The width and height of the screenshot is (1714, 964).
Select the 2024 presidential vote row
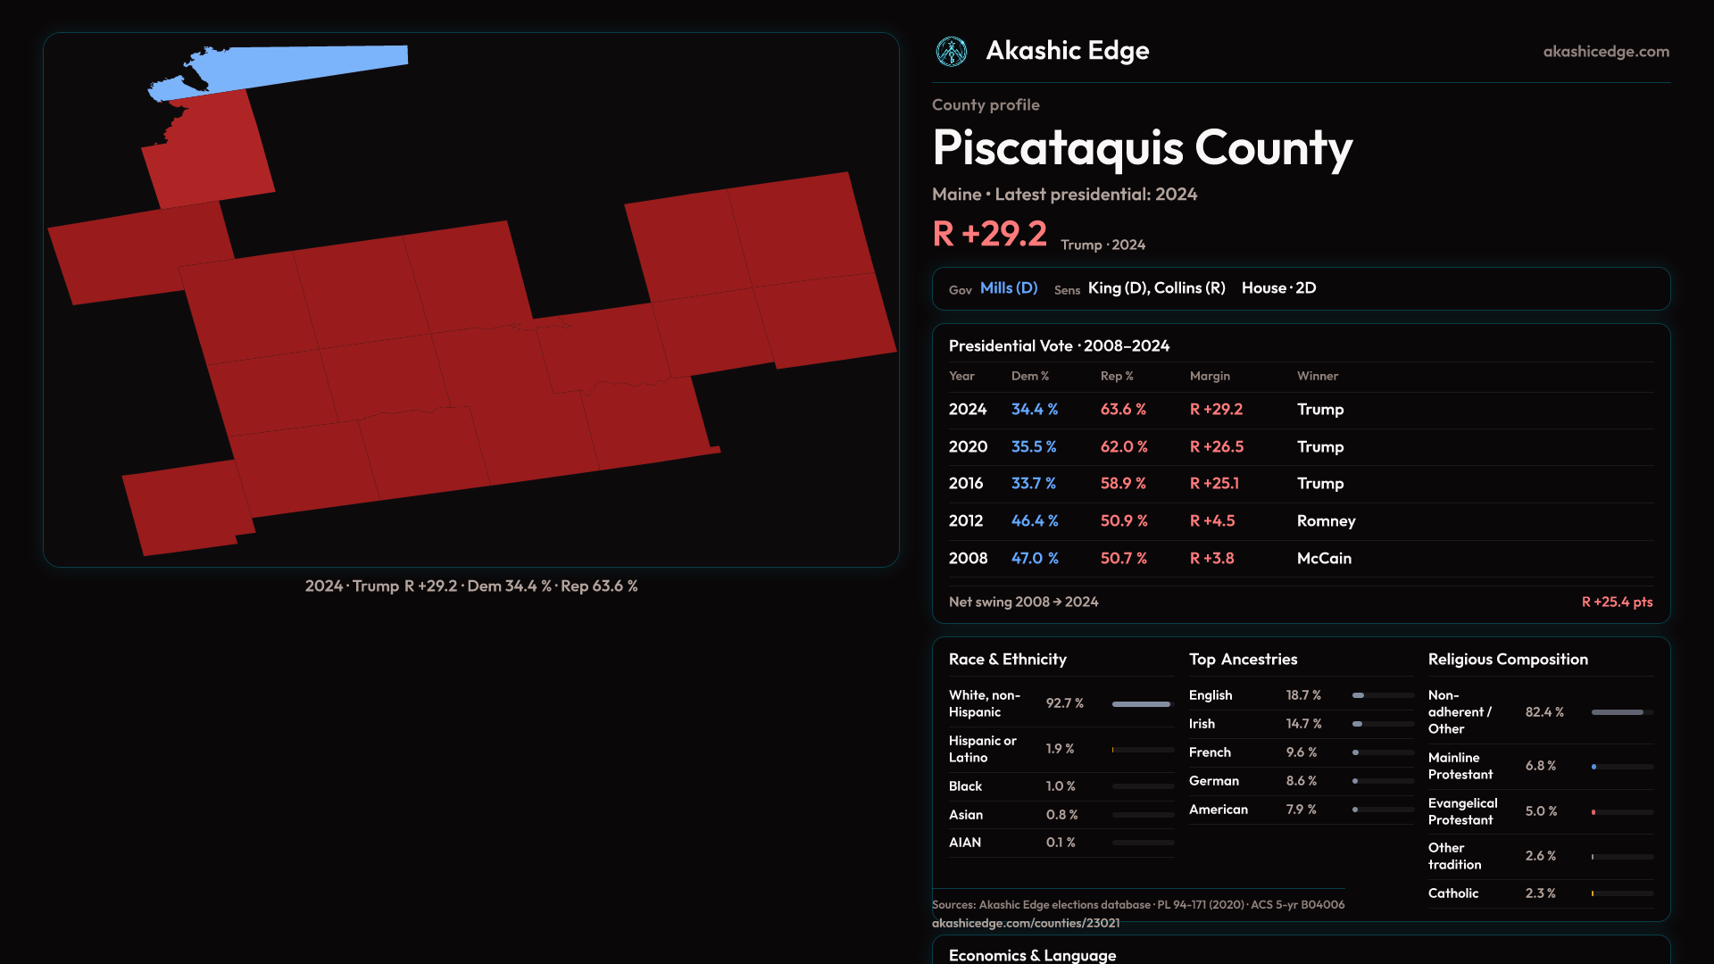point(1300,410)
